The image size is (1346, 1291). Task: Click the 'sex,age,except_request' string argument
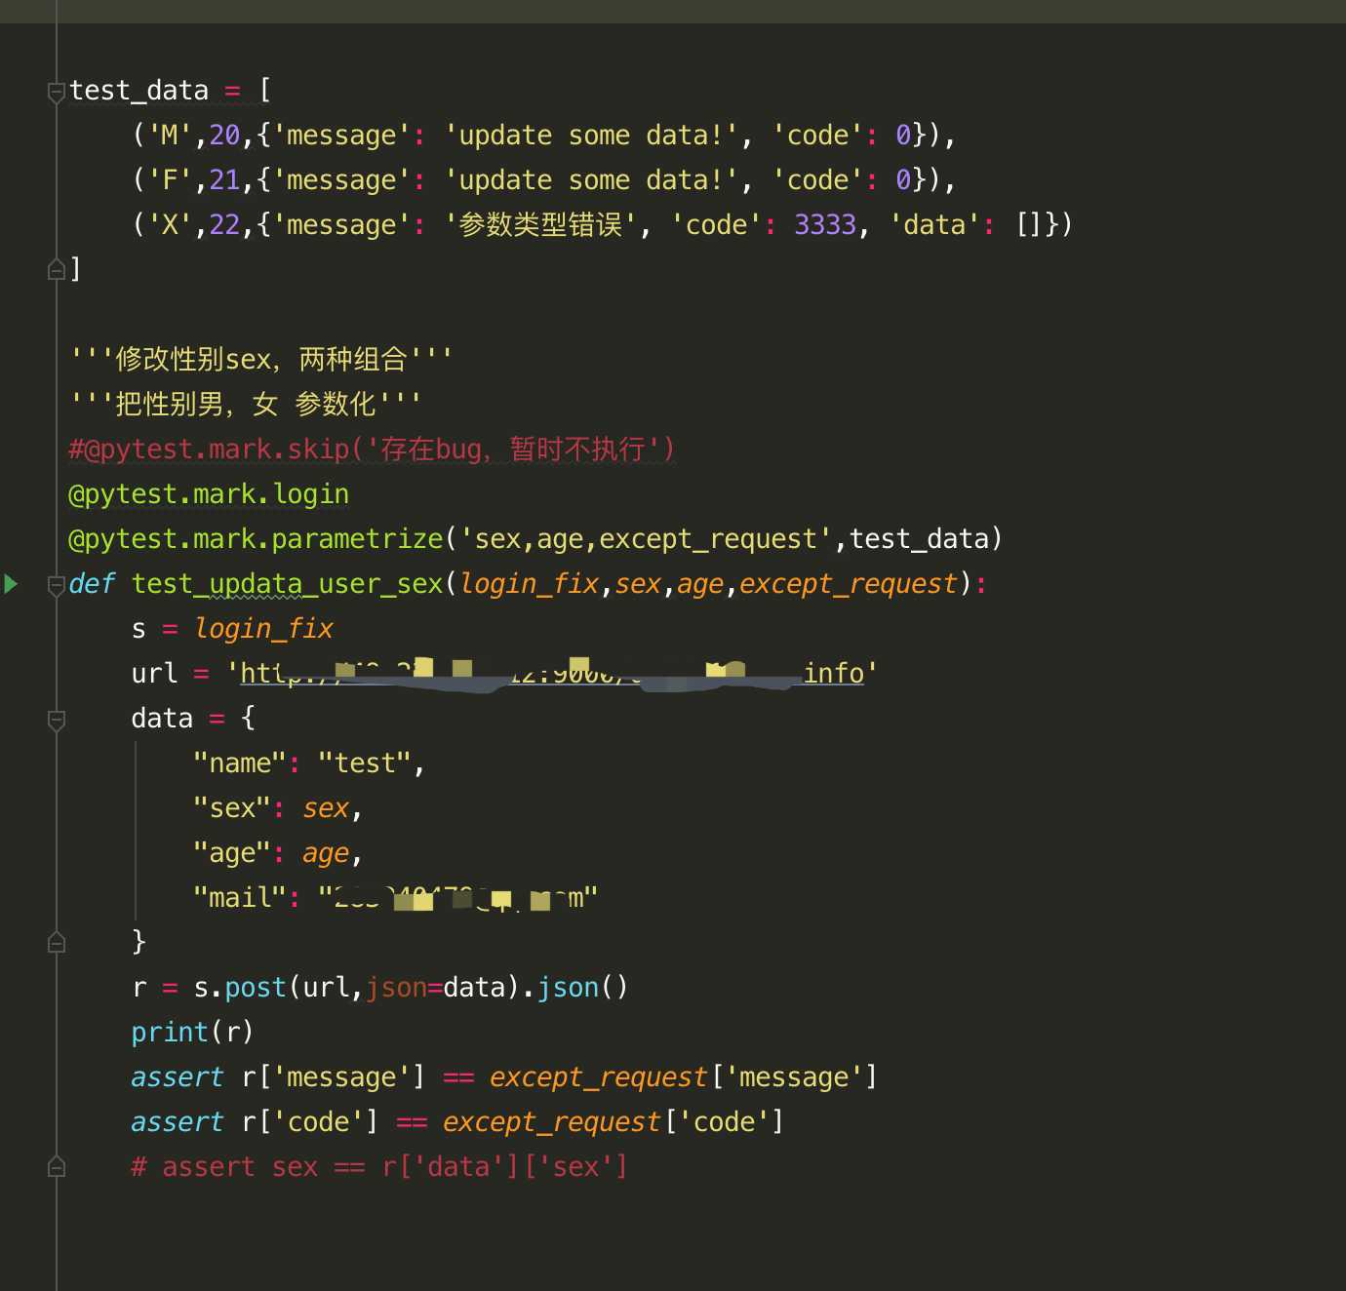pyautogui.click(x=646, y=539)
